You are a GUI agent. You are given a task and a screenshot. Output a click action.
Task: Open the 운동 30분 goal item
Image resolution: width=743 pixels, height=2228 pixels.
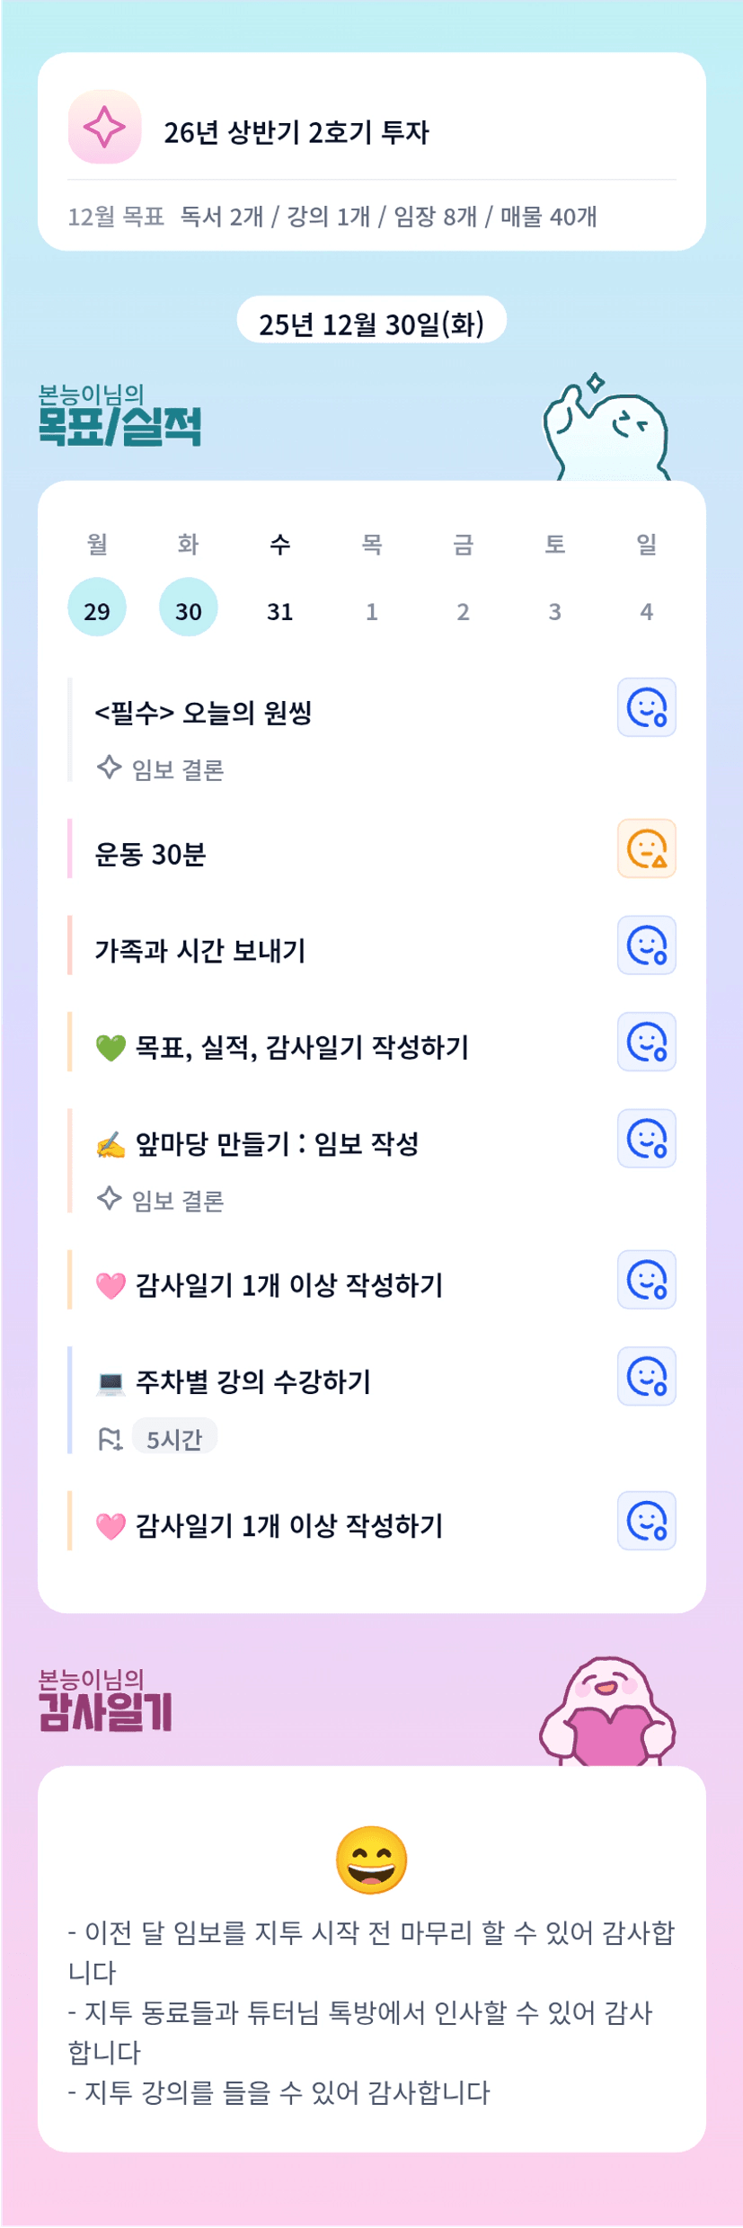point(151,854)
